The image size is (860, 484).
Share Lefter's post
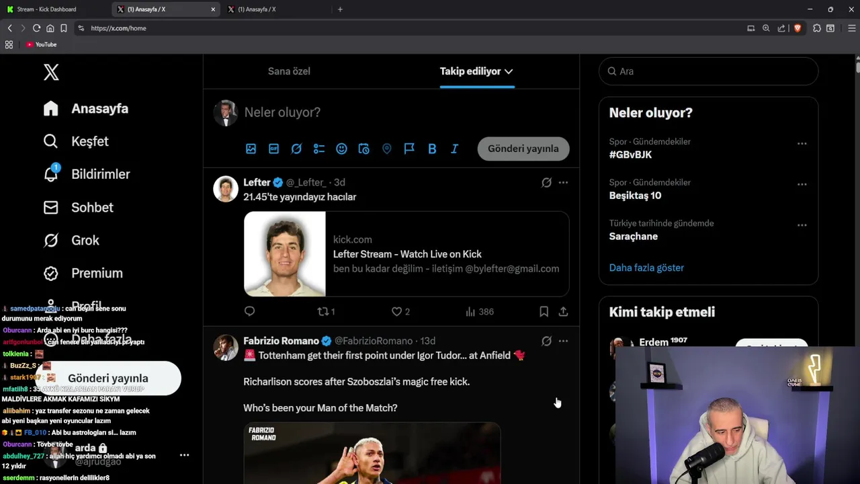[x=563, y=311]
